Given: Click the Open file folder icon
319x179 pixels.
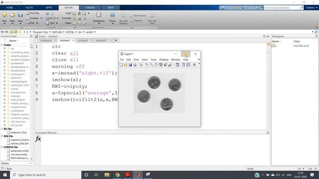Looking at the screenshot, I should [12, 14].
